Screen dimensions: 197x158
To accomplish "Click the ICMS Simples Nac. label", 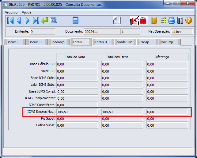I will [41, 112].
